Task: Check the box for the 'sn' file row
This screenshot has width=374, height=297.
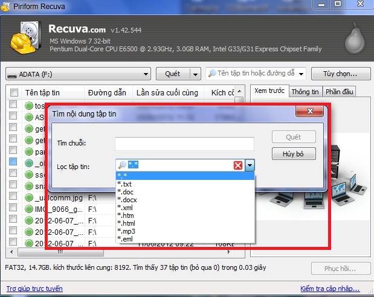Action: 13,184
